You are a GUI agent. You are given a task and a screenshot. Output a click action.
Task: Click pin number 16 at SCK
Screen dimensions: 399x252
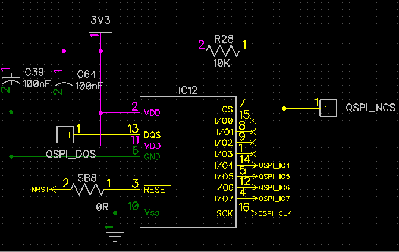(244, 207)
